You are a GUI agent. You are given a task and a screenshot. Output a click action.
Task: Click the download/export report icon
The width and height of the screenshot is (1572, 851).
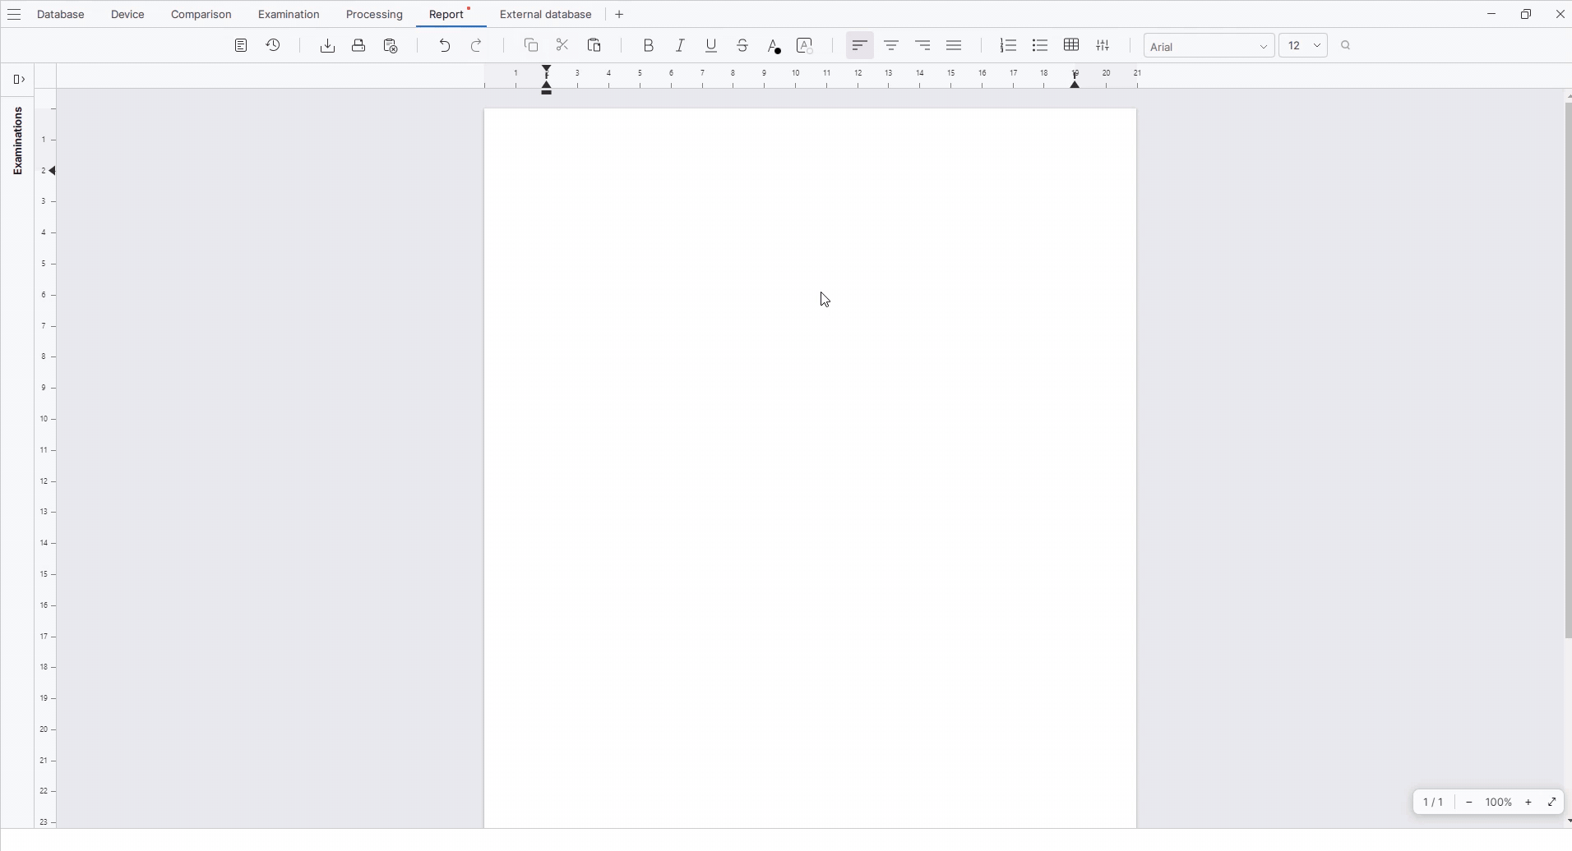[x=327, y=46]
